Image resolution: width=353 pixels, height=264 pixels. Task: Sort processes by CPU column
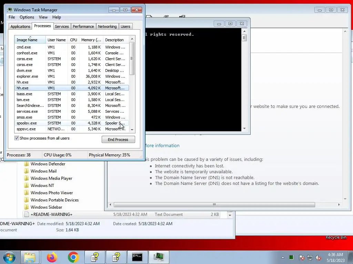click(x=73, y=40)
